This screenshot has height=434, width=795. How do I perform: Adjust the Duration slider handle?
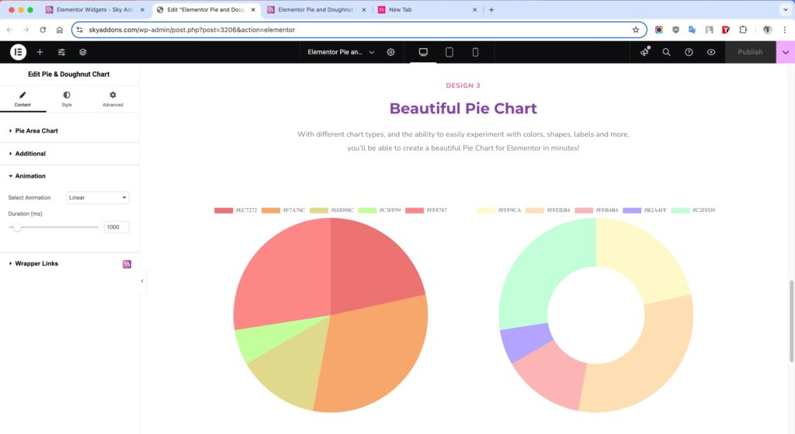[x=17, y=227]
